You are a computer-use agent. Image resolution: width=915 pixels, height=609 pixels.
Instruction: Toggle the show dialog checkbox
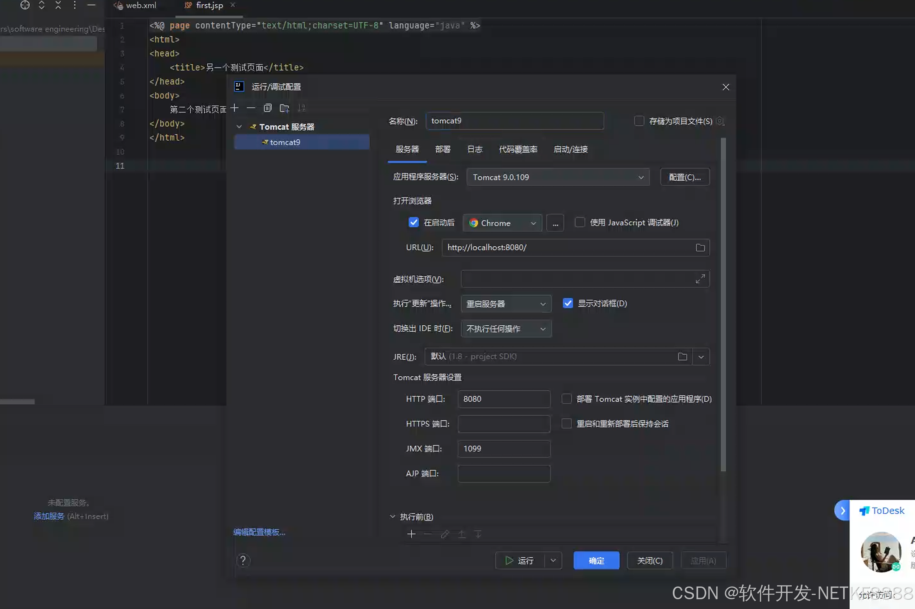[x=568, y=303]
